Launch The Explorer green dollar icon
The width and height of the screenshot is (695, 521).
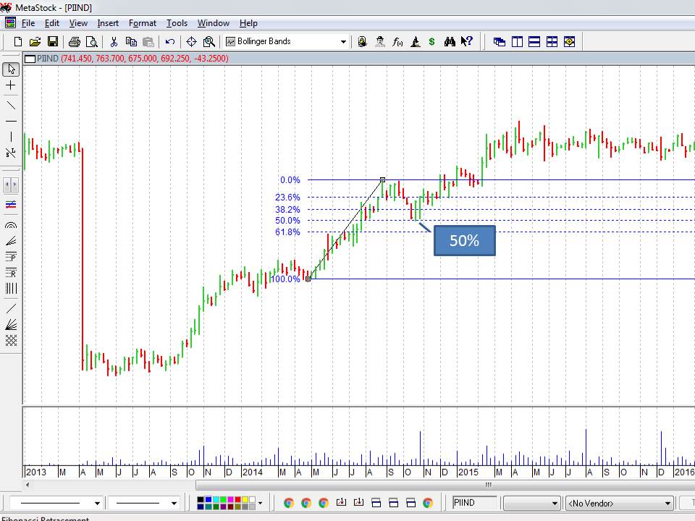[432, 42]
